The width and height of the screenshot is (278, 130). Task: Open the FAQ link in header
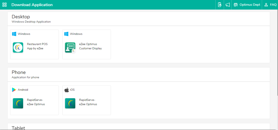(273, 5)
